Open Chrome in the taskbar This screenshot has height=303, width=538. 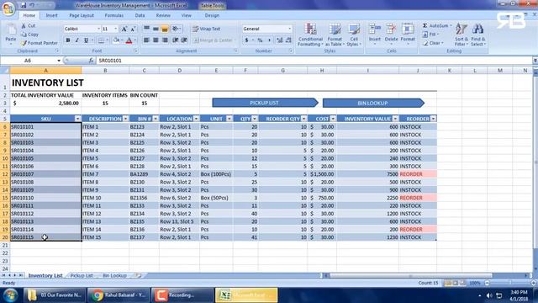pyautogui.click(x=119, y=295)
